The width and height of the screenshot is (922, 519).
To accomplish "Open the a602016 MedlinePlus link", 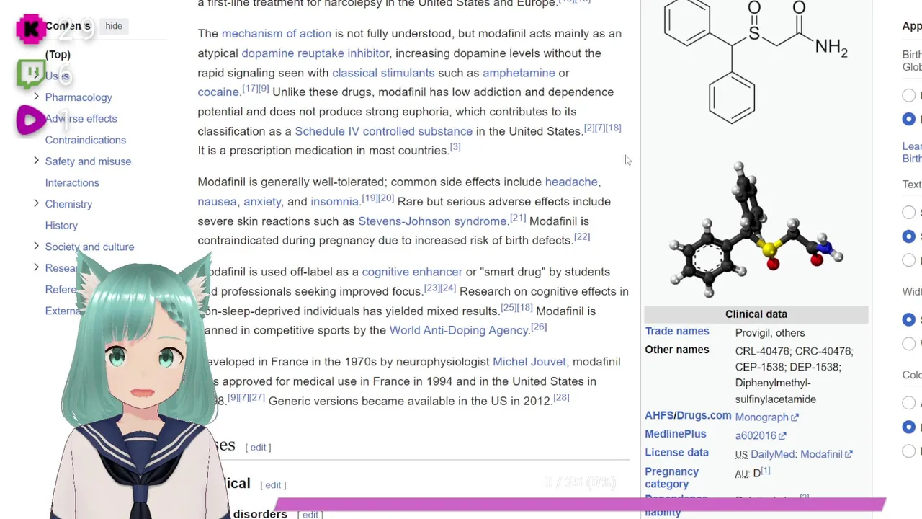I will pyautogui.click(x=756, y=436).
